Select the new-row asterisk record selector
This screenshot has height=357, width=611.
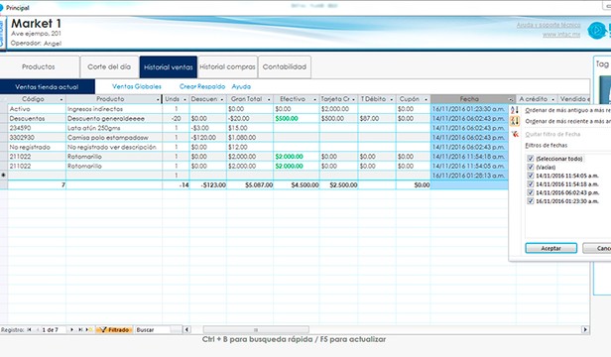point(4,176)
